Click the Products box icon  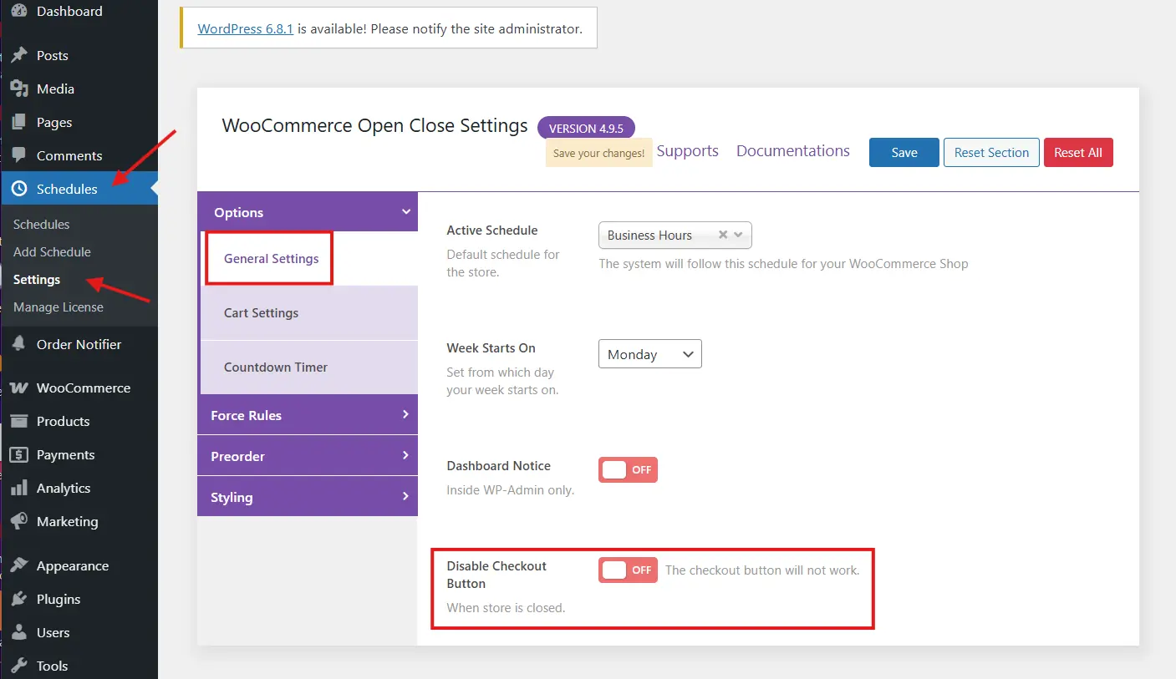click(x=19, y=422)
